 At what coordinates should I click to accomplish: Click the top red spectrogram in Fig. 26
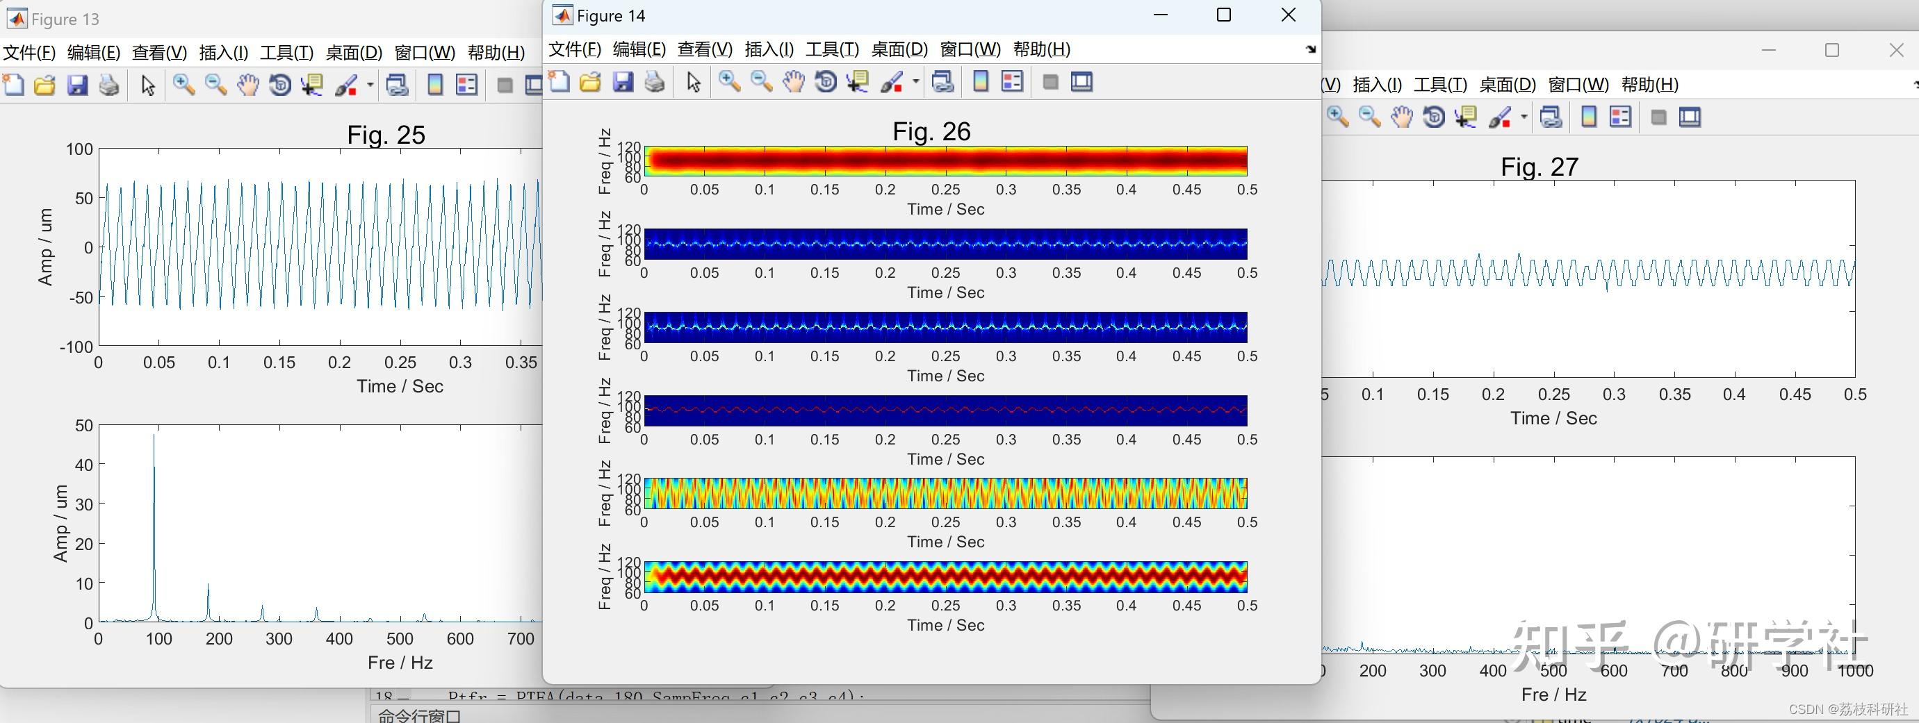[x=945, y=162]
